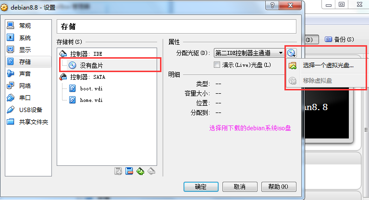Open the 帮助(H) help button
The width and height of the screenshot is (369, 200).
[279, 187]
